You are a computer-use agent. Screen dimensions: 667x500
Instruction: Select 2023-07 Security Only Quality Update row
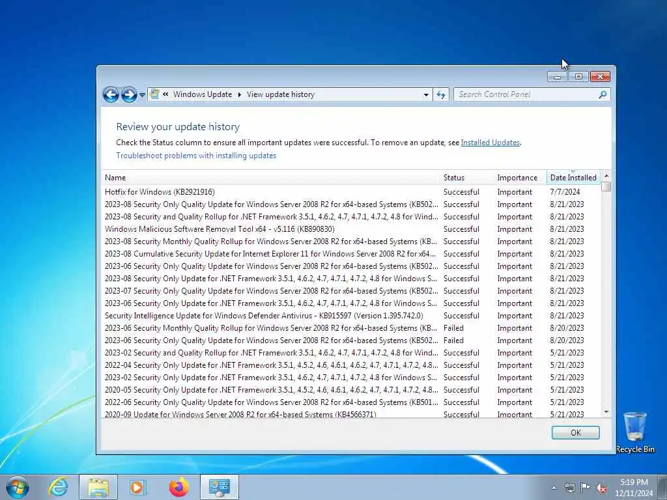tap(351, 291)
